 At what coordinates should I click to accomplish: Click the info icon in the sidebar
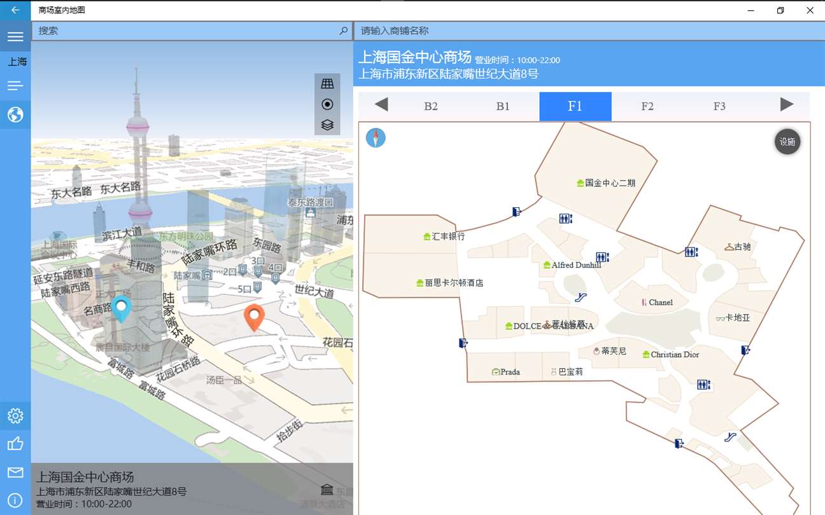click(15, 500)
